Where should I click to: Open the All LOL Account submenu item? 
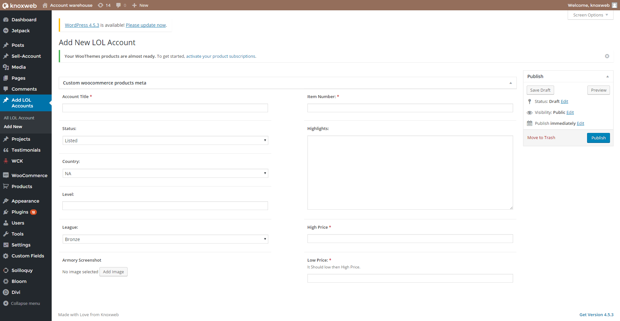(x=19, y=118)
